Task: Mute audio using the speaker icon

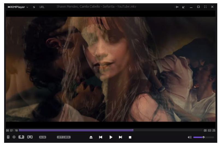Action: (x=189, y=137)
